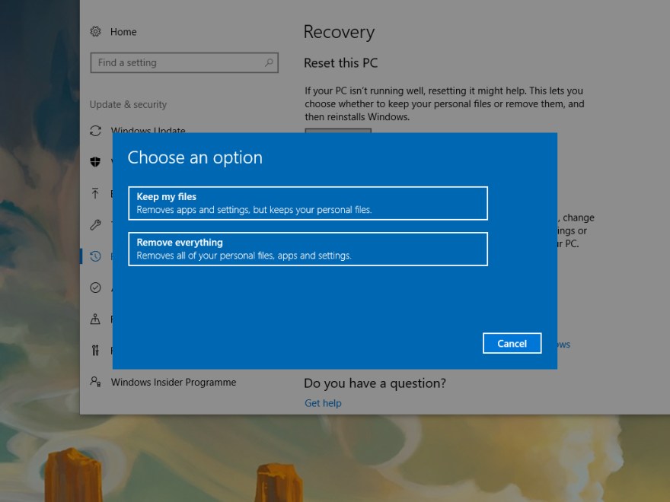Click inside the Find a setting box

click(175, 62)
